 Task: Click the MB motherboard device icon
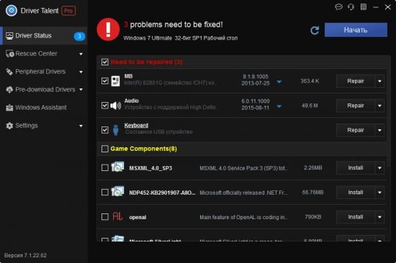click(115, 81)
